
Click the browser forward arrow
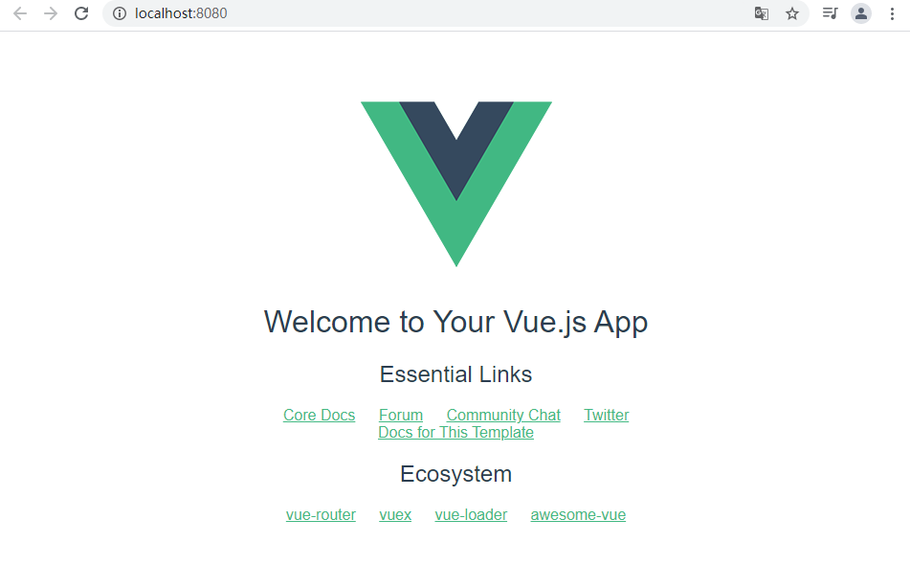point(51,13)
